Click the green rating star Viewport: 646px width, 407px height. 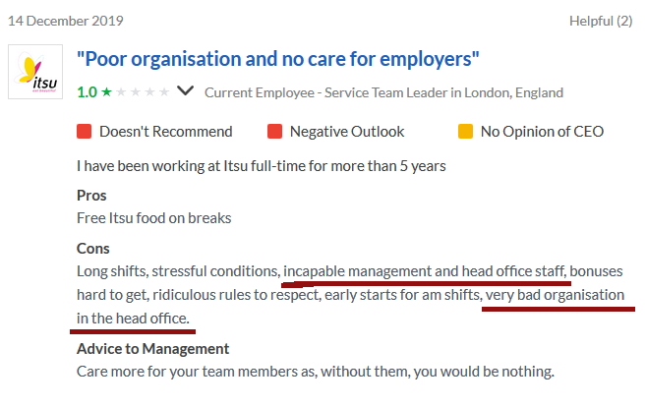point(106,92)
